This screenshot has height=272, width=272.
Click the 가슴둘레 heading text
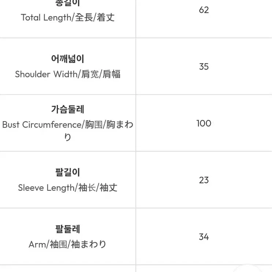pyautogui.click(x=68, y=109)
